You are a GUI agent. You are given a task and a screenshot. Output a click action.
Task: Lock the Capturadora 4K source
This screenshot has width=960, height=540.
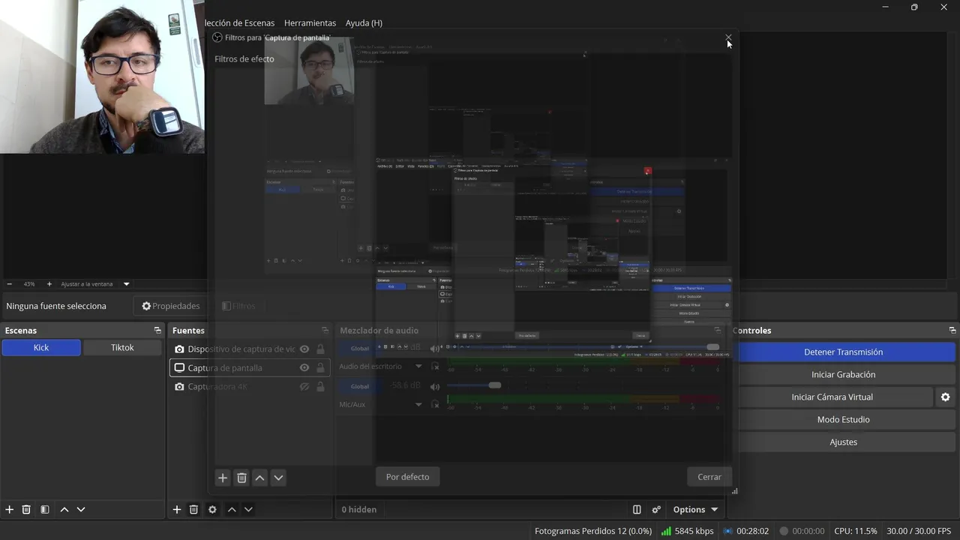coord(320,386)
